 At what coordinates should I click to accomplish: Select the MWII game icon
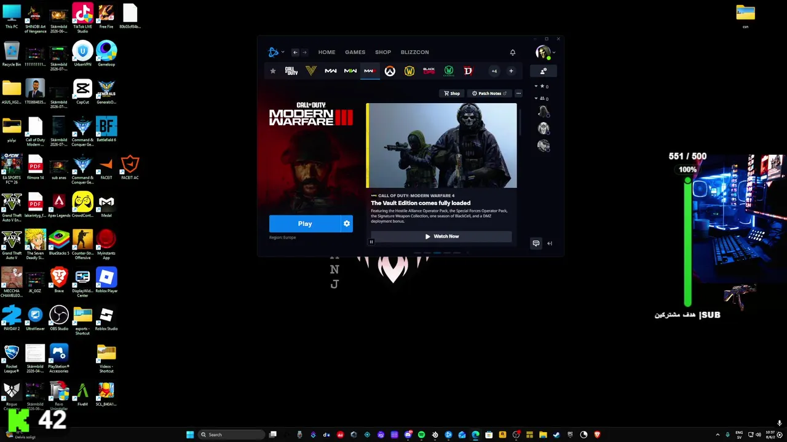[x=350, y=71]
